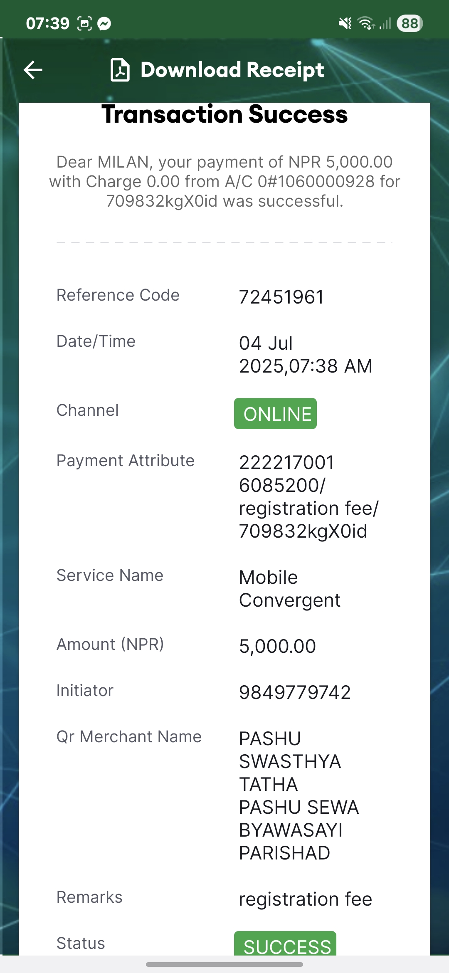Viewport: 449px width, 973px height.
Task: Tap the status bar clock showing 07:39
Action: (x=48, y=24)
